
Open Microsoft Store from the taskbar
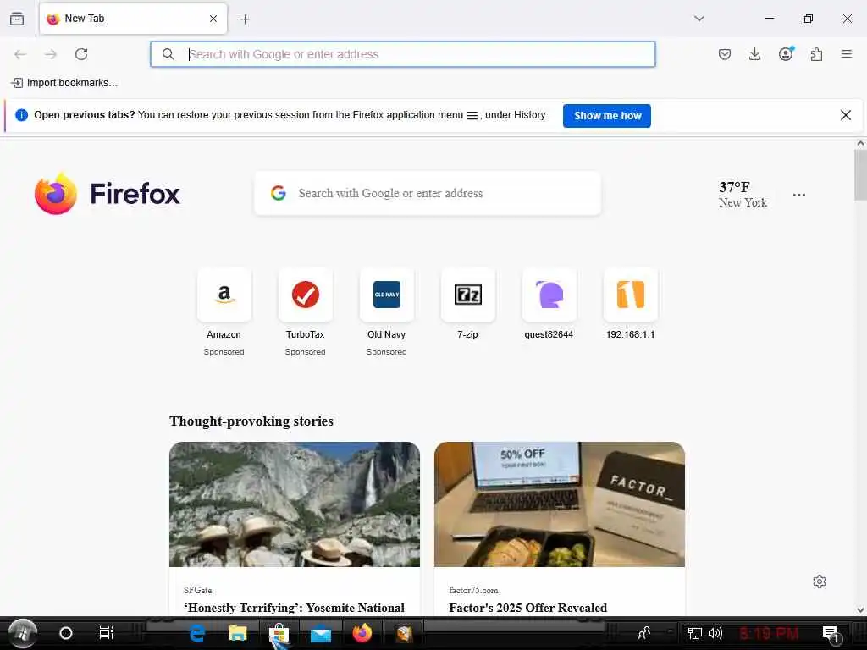tap(279, 633)
